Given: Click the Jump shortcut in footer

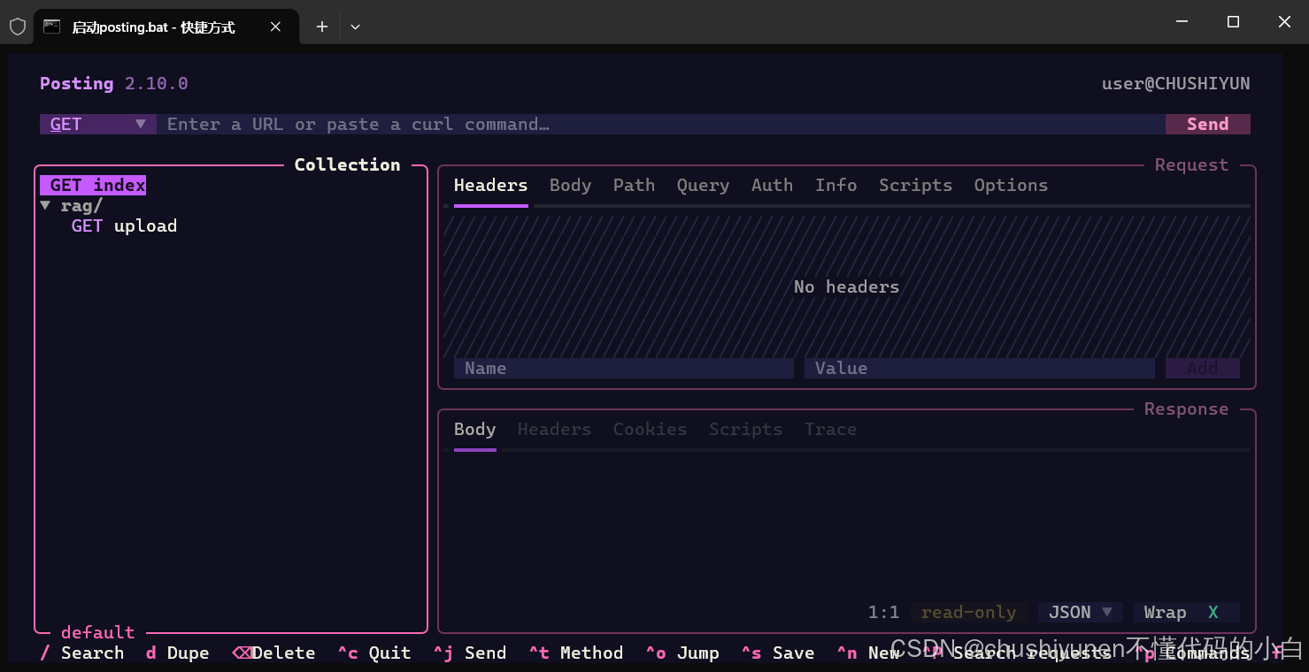Looking at the screenshot, I should [x=681, y=653].
